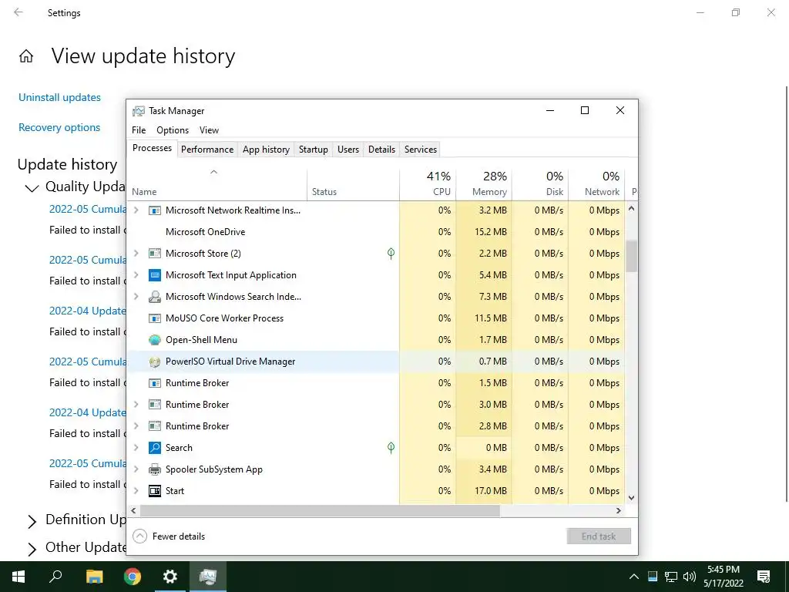Expand Microsoft Network Realtime Inspection process
The height and width of the screenshot is (592, 789).
tap(136, 210)
